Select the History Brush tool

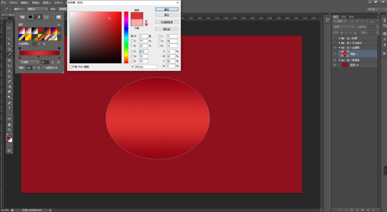click(x=9, y=76)
